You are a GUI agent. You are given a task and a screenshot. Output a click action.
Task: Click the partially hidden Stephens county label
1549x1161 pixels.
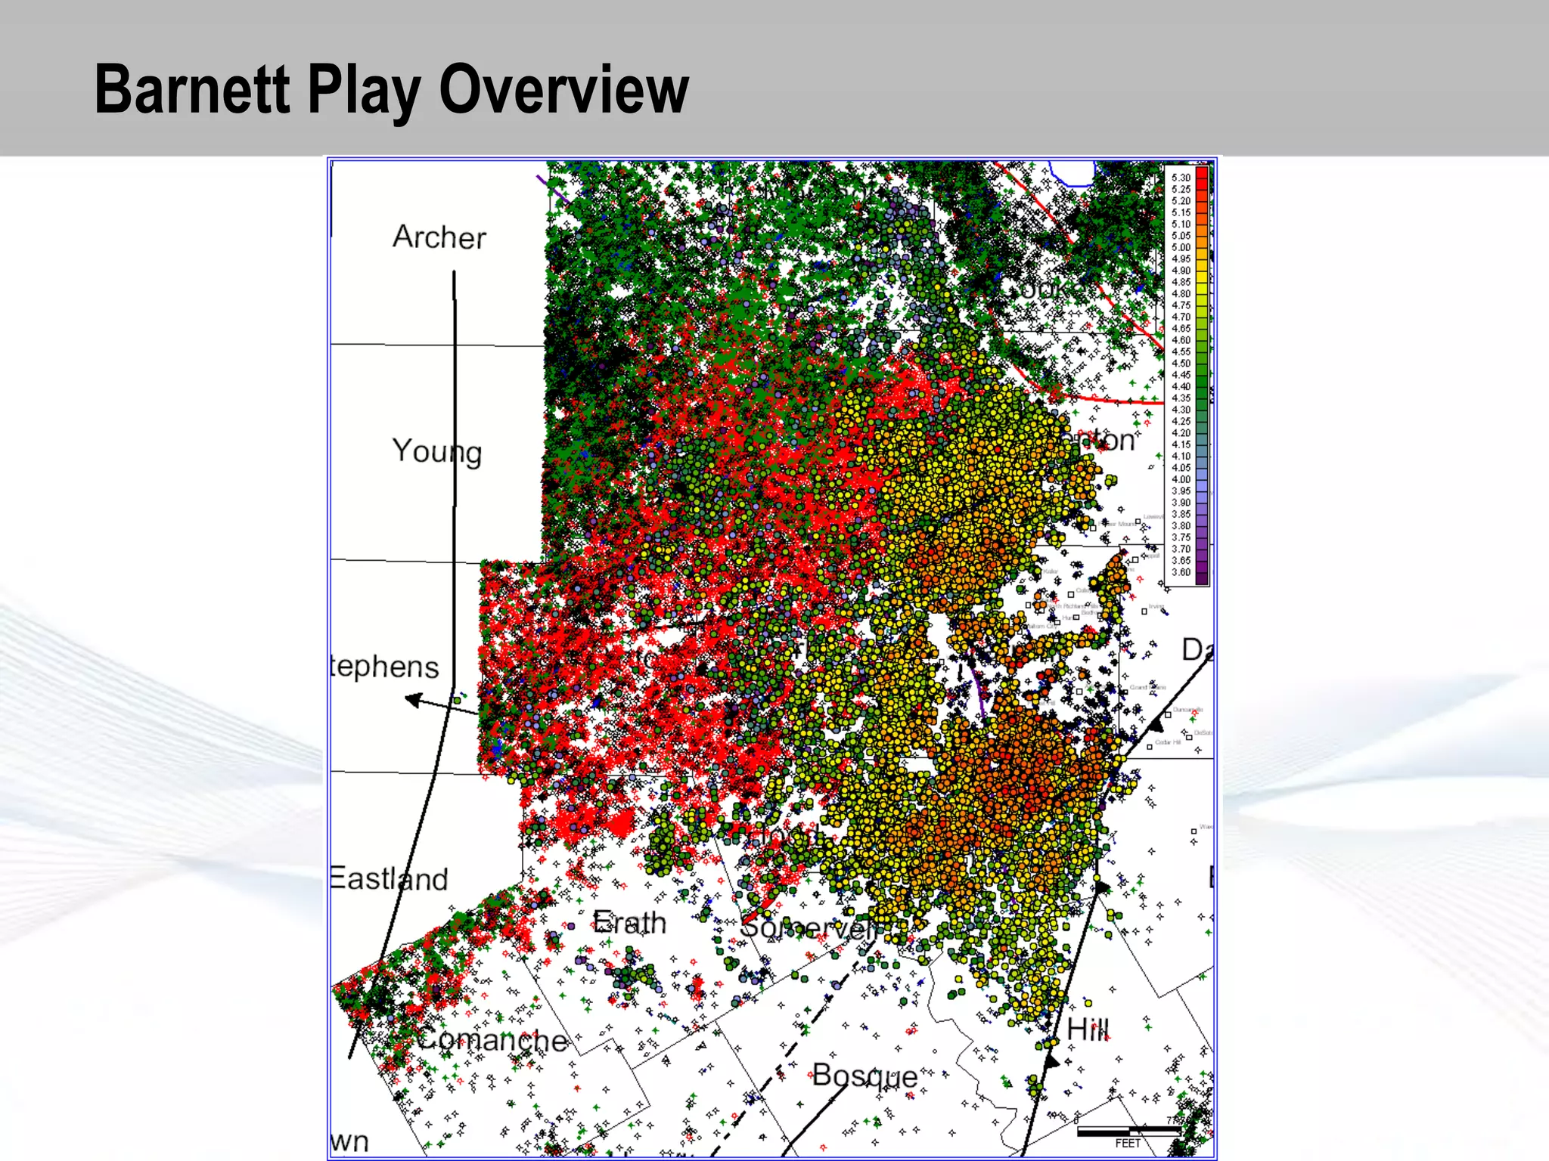coord(384,667)
